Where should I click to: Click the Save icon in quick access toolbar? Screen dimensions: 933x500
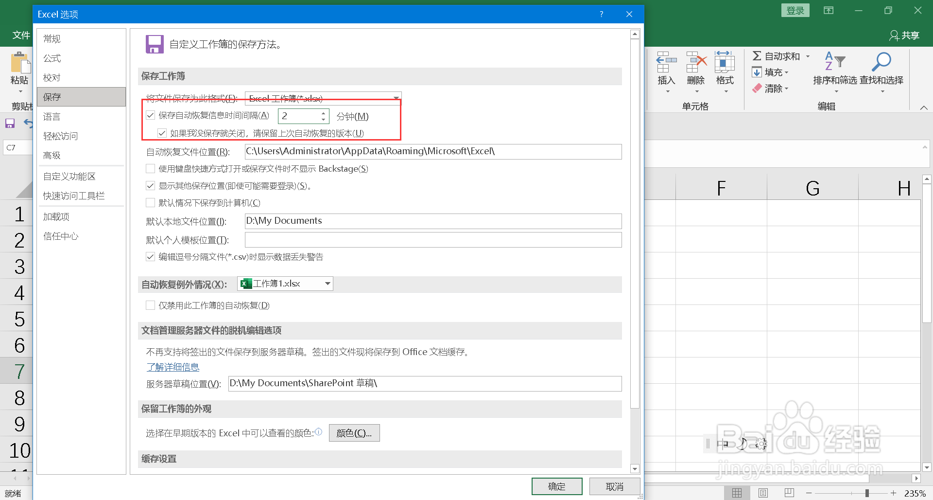point(10,124)
